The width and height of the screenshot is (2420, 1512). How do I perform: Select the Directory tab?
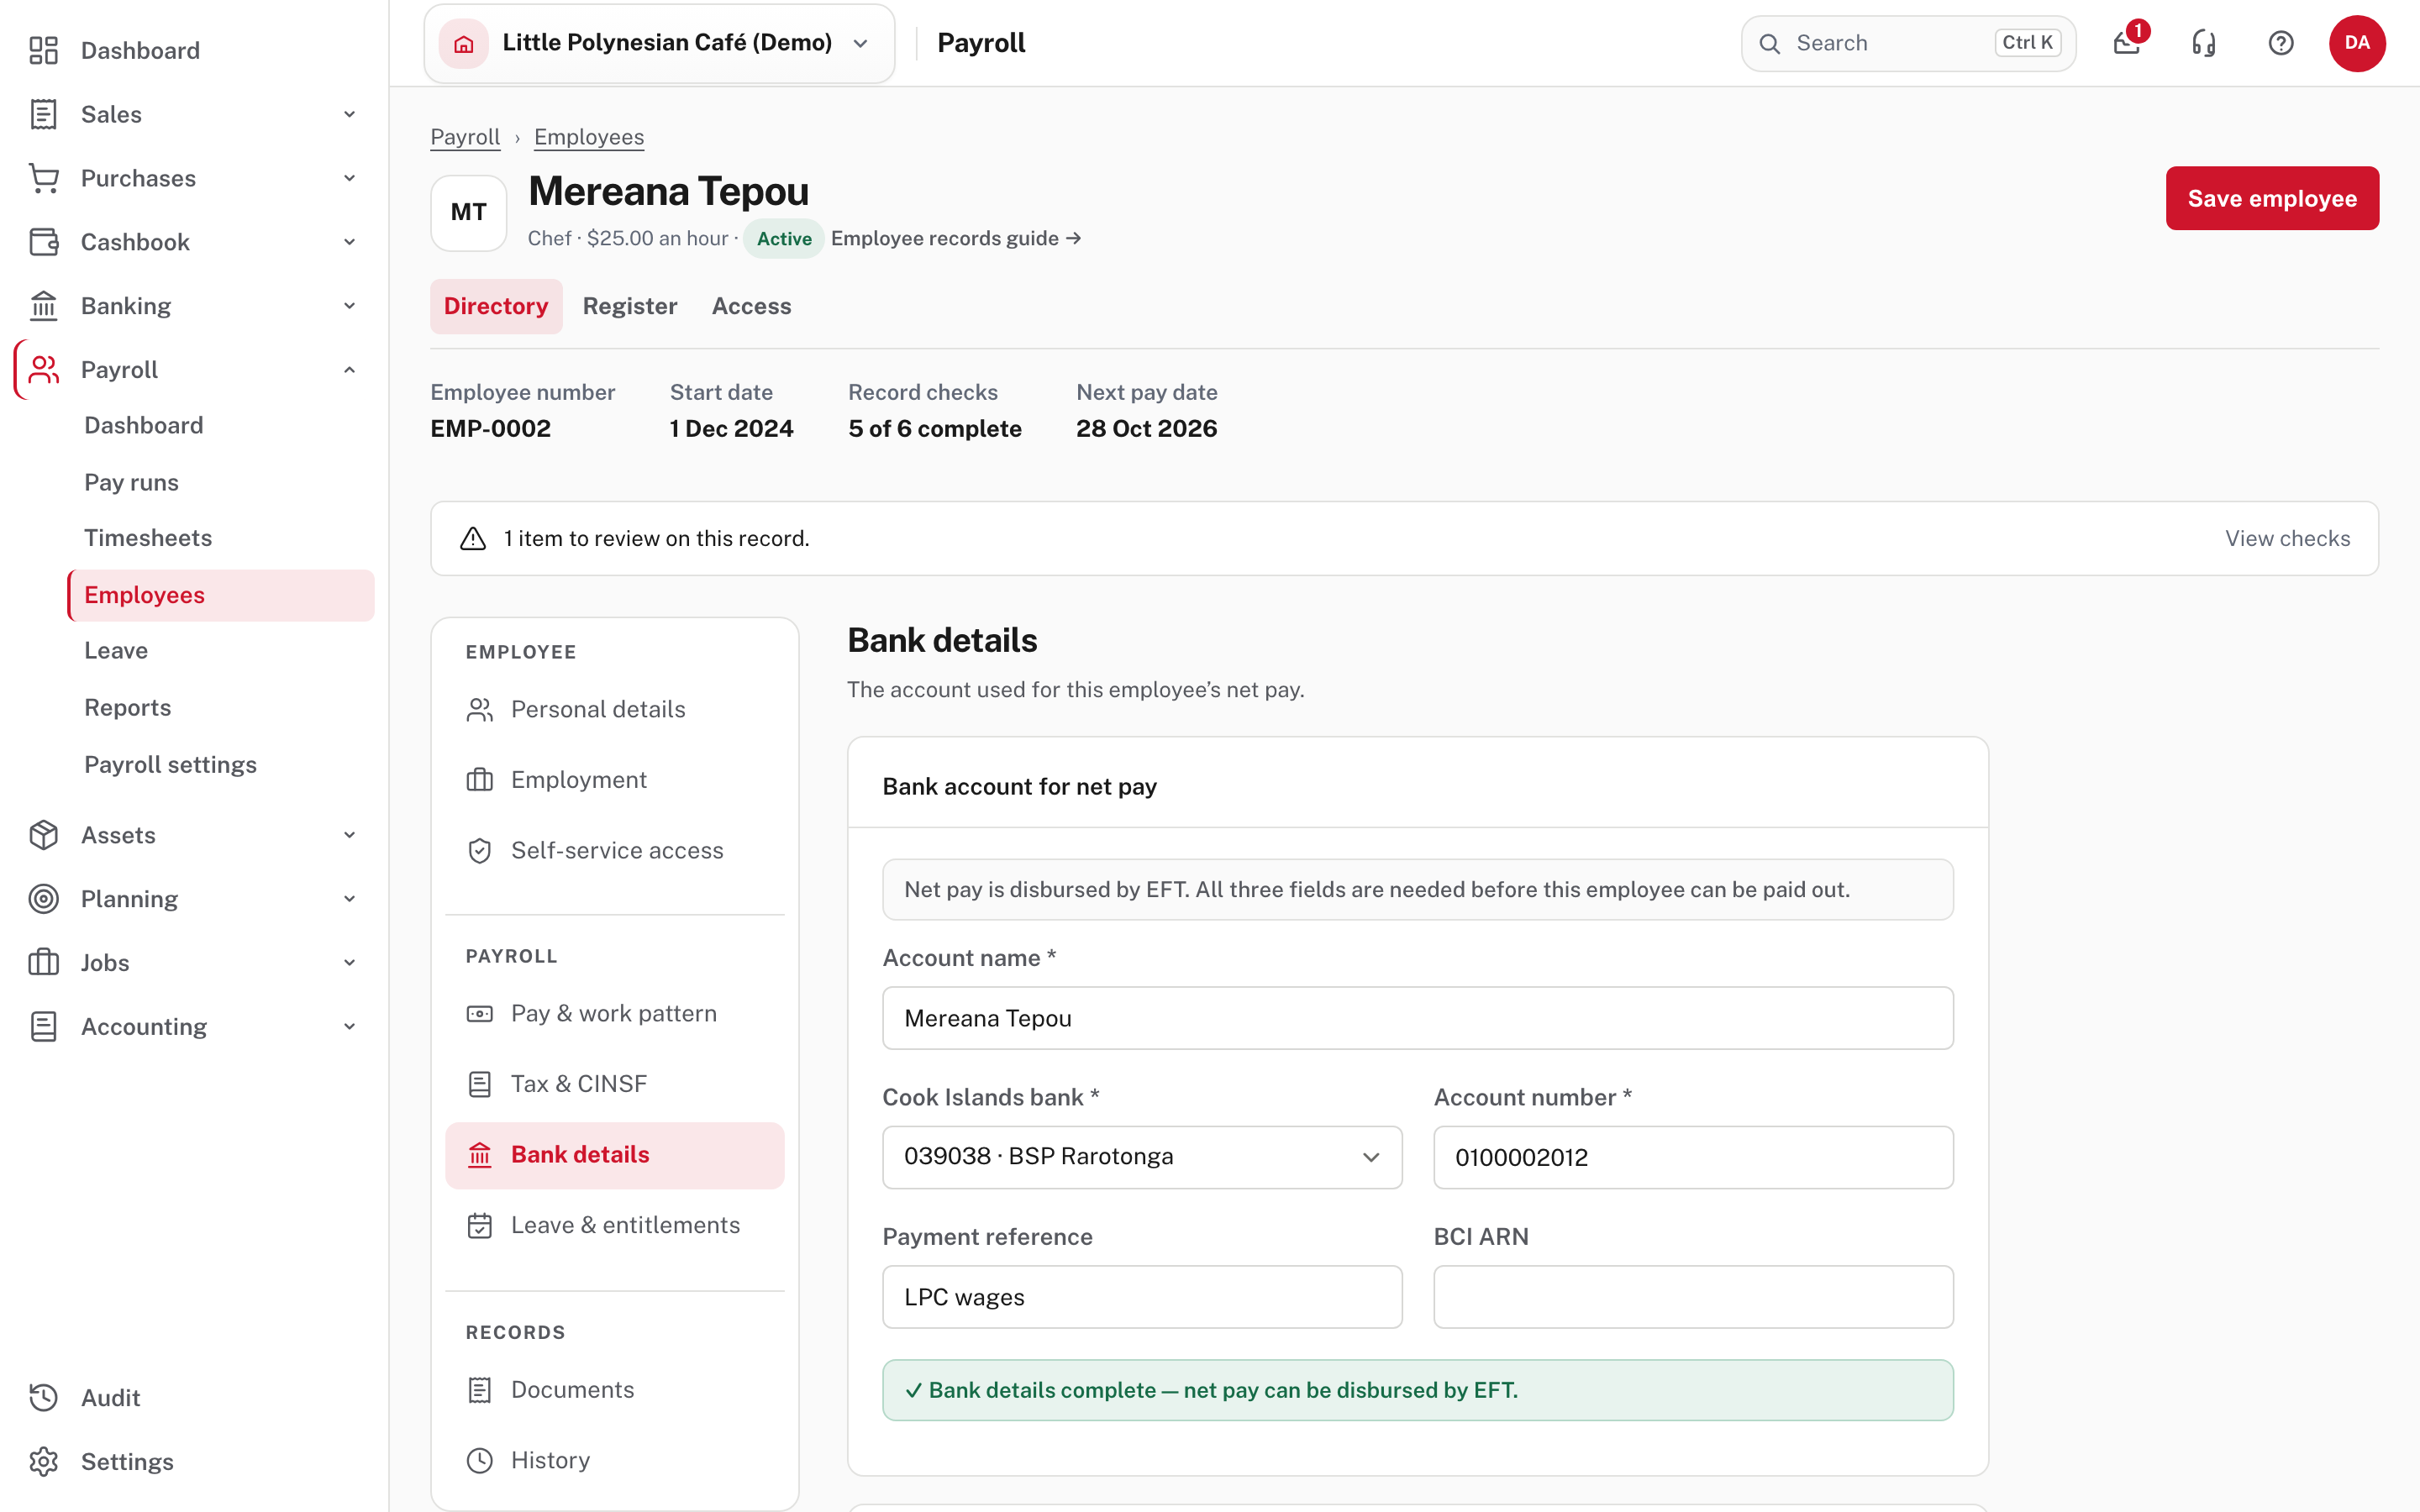[496, 306]
